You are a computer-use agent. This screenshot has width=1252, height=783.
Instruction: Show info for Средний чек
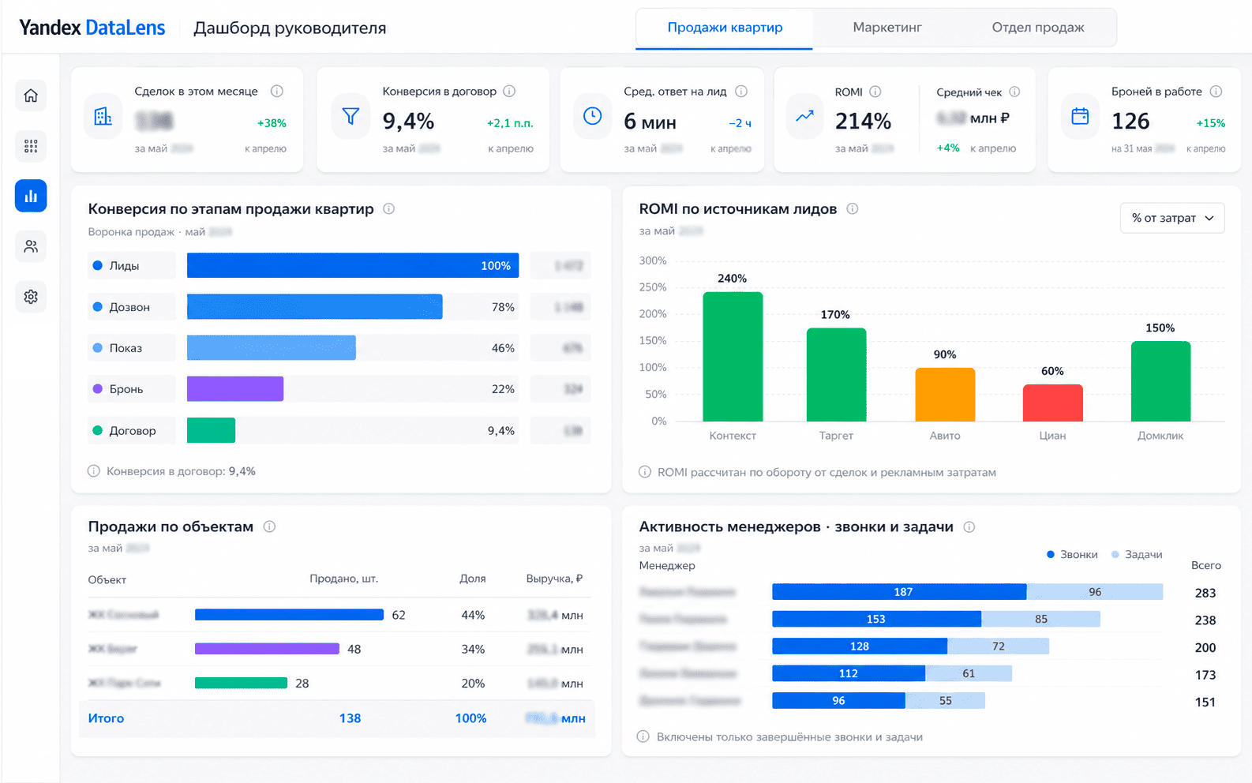1014,92
